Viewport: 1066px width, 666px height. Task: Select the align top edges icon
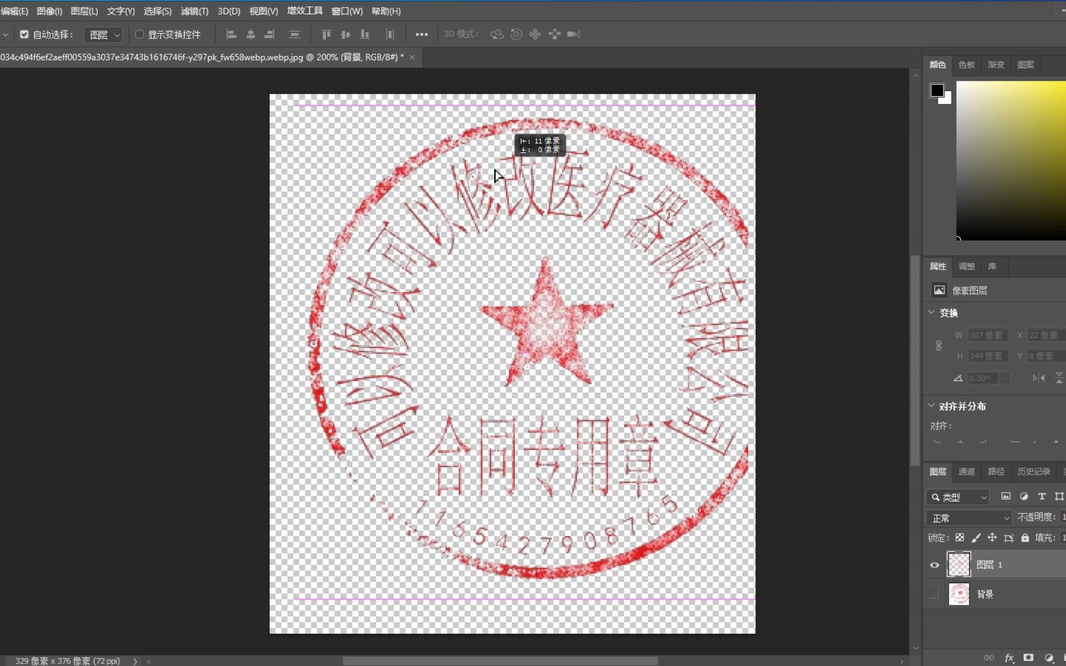point(327,34)
